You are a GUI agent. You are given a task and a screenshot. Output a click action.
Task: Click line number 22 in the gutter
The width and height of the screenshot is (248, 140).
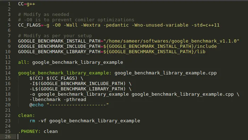tap(8, 116)
